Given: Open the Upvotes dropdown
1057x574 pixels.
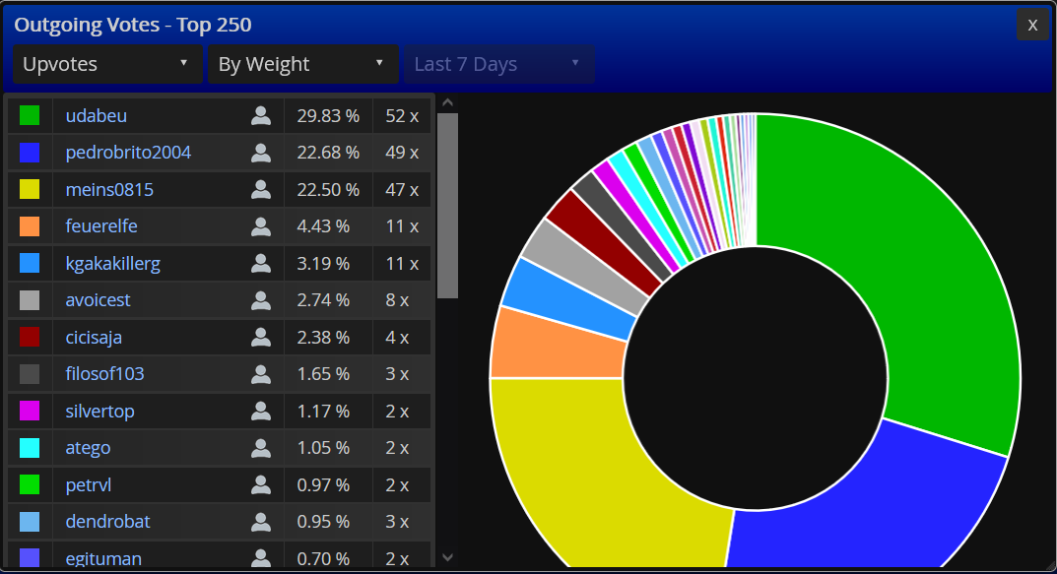Looking at the screenshot, I should pos(107,64).
